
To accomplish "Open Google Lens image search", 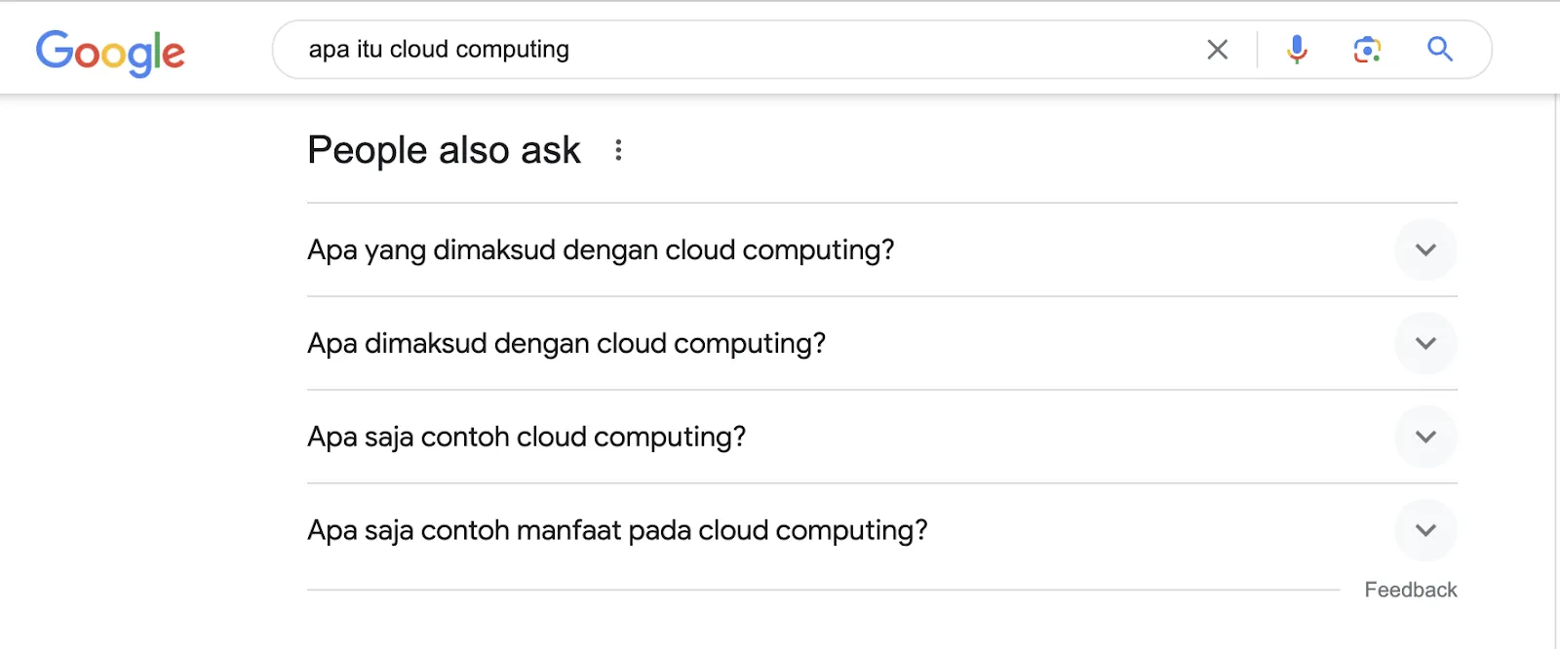I will [1367, 50].
